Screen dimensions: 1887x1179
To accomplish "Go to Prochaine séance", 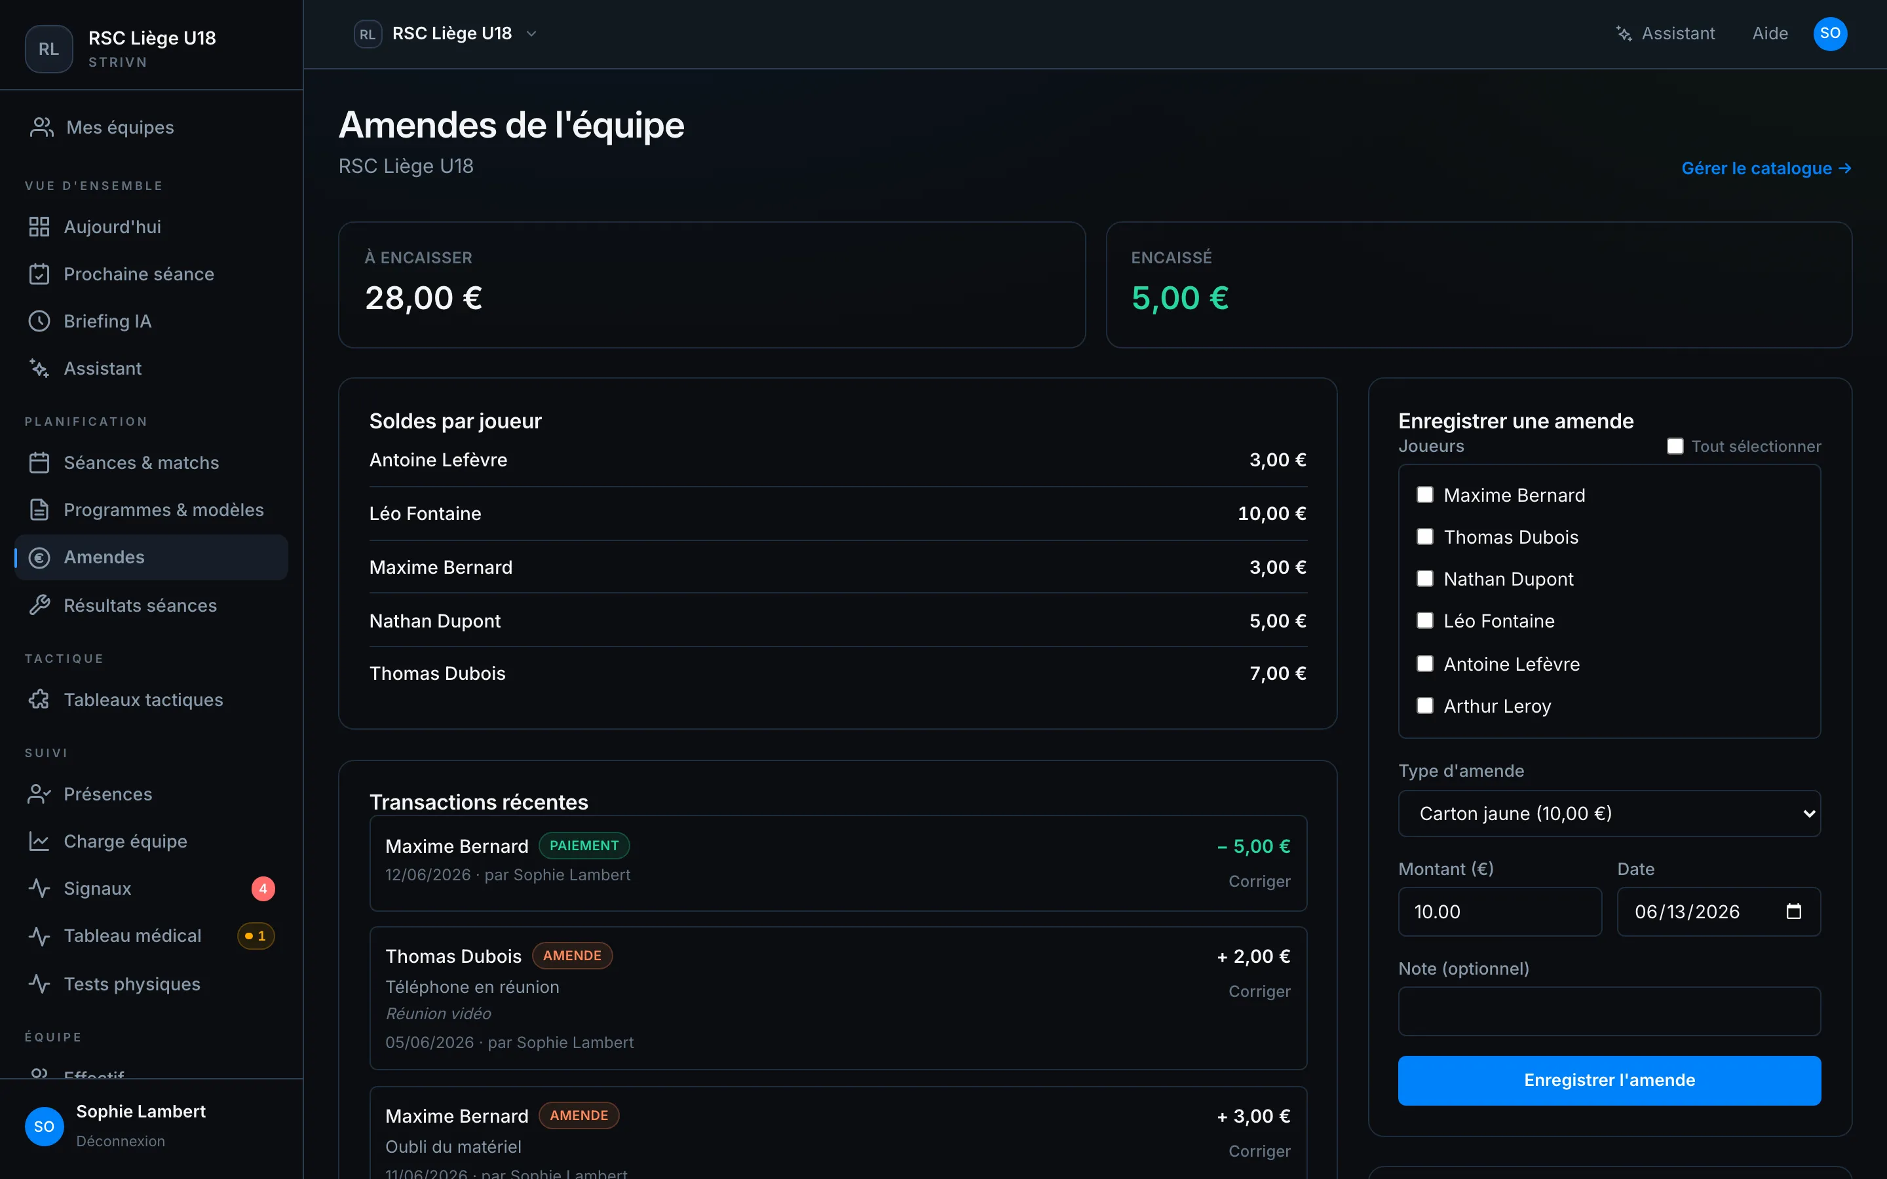I will (151, 274).
